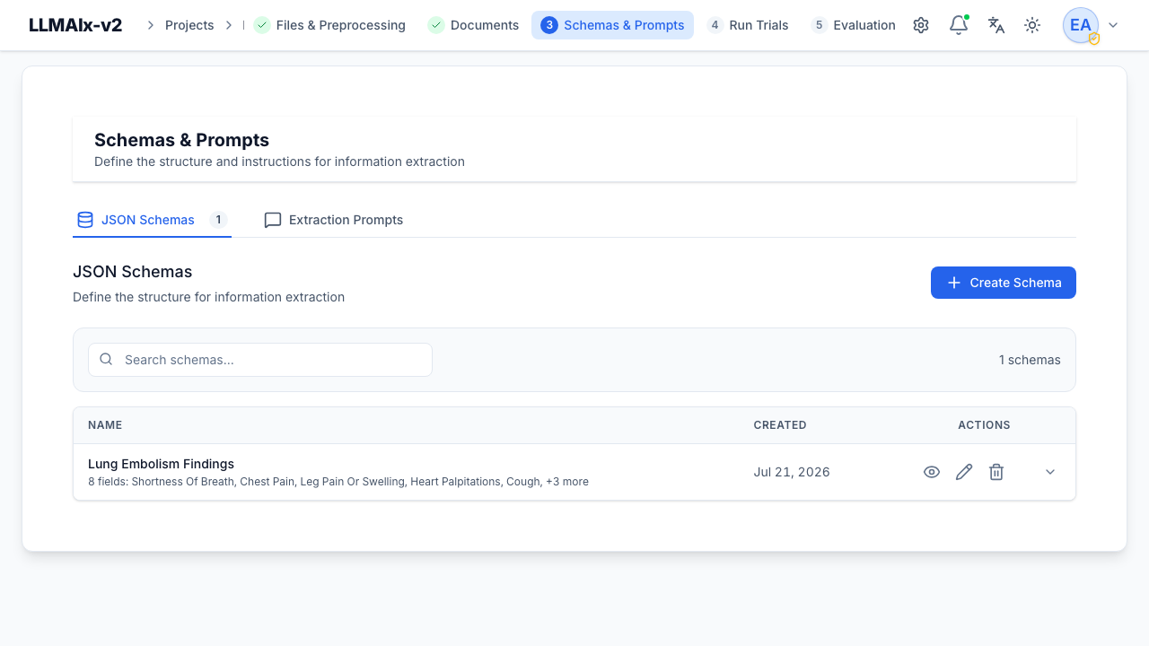This screenshot has width=1149, height=646.
Task: Click the NAME column header
Action: [x=105, y=425]
